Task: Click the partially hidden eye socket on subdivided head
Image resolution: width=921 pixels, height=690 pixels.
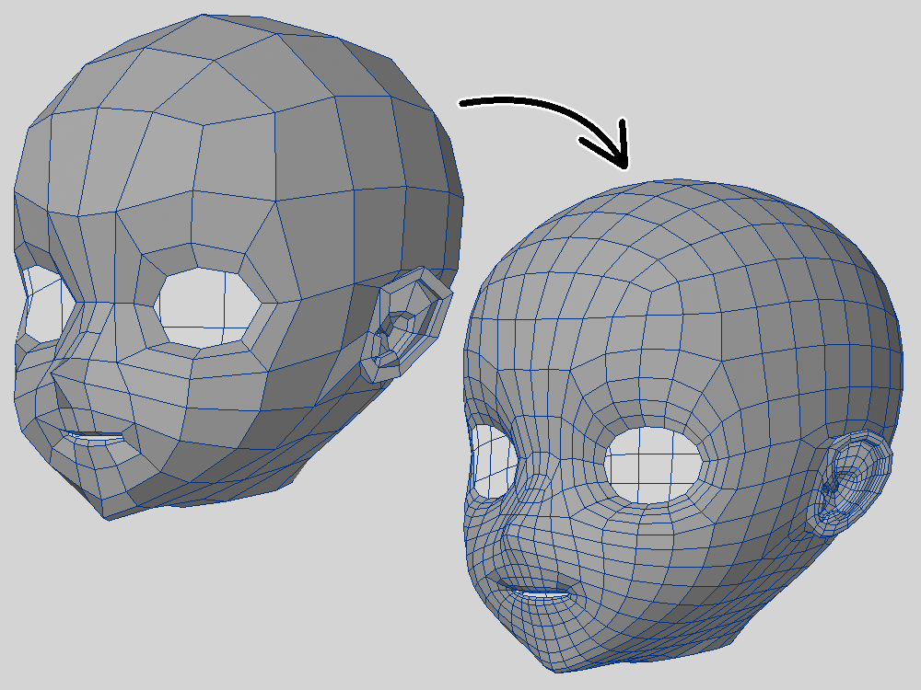Action: pyautogui.click(x=488, y=460)
